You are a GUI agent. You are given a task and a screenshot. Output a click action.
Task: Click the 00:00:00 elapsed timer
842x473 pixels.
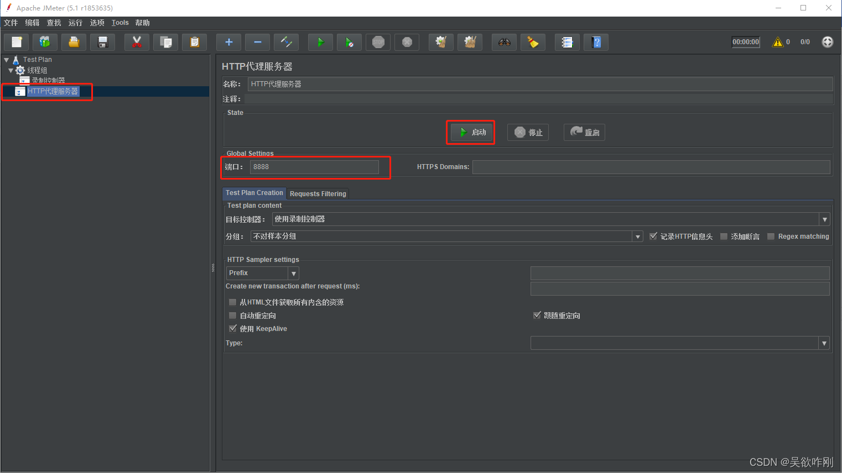coord(746,42)
